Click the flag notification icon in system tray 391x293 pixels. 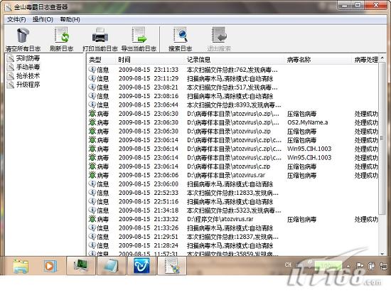click(x=359, y=266)
